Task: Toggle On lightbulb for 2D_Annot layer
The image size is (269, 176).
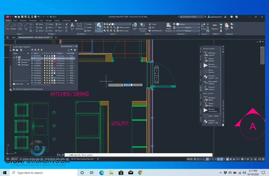Action: point(45,68)
